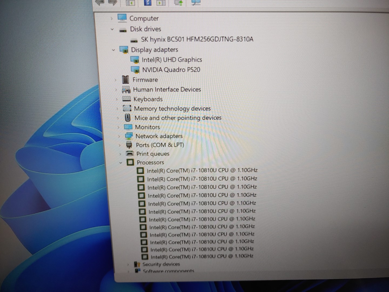
Task: Click the Intel(R) UHD Graphics adapter icon
Action: tap(135, 60)
